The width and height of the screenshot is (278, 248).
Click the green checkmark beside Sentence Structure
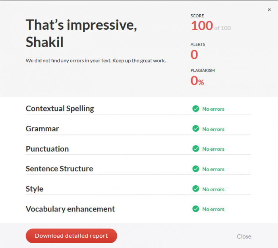(195, 169)
